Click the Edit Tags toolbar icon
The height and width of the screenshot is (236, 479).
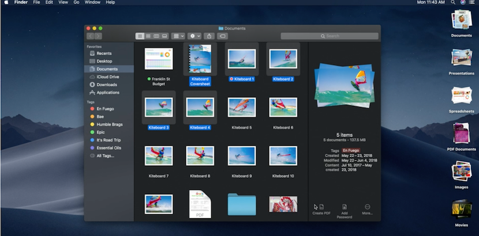click(x=223, y=36)
